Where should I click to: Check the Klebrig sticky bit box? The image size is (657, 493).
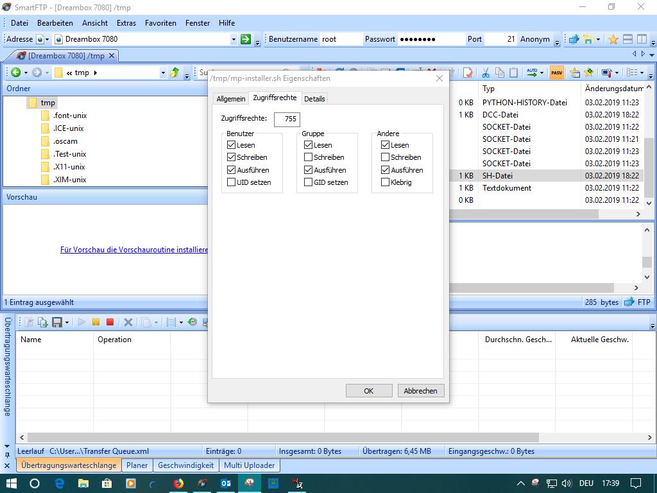[x=385, y=182]
